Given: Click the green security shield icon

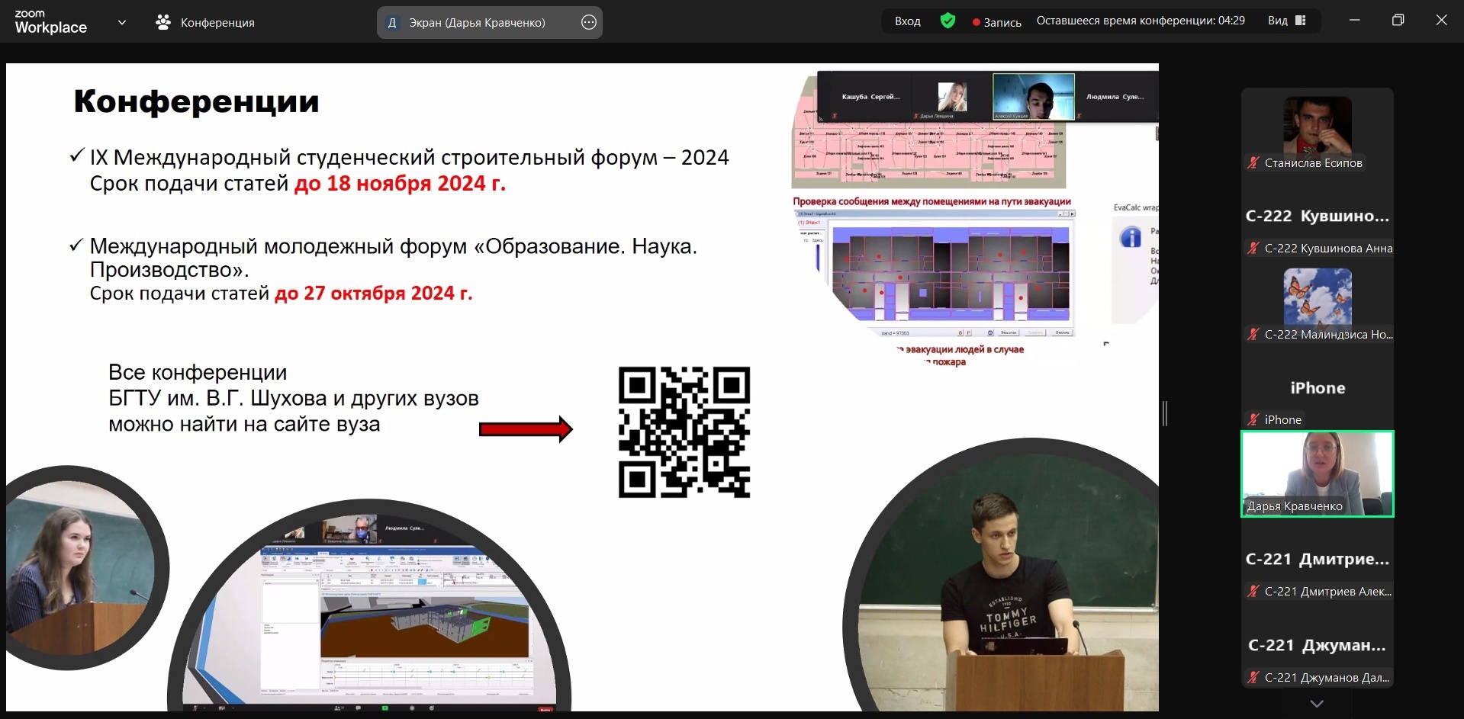Looking at the screenshot, I should pos(948,21).
